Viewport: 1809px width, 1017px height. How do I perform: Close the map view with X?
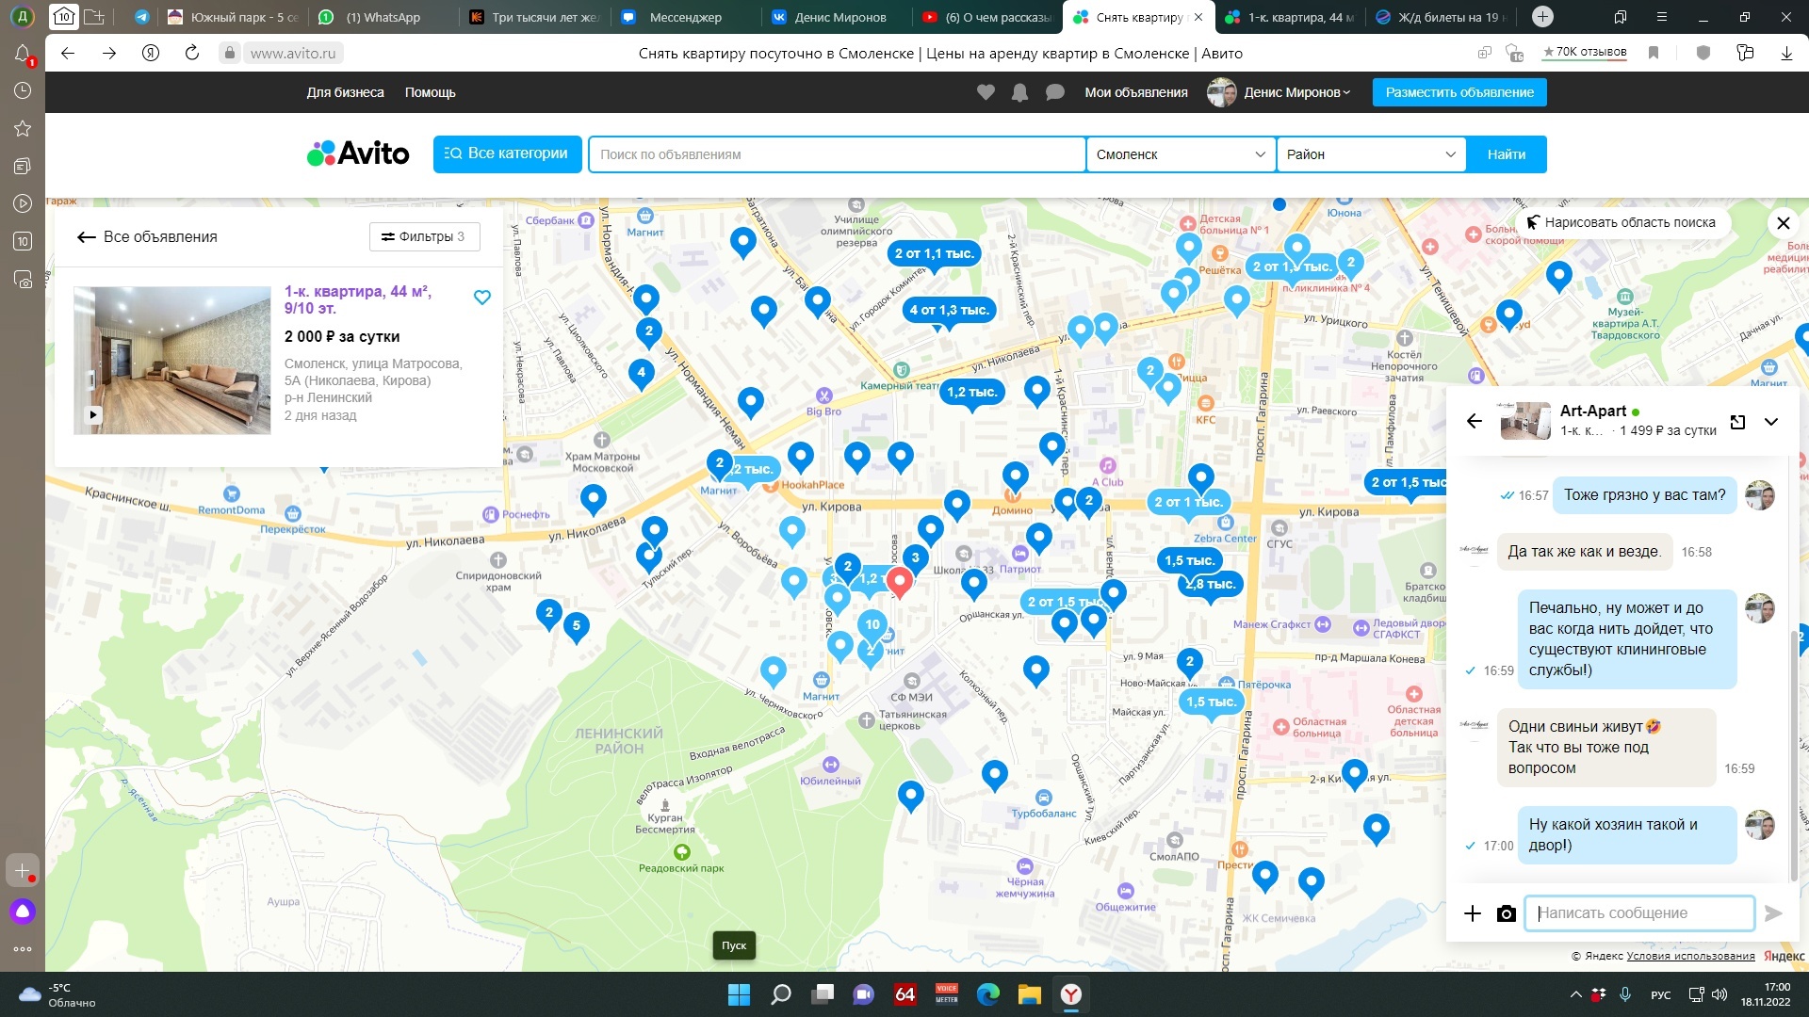(1783, 223)
